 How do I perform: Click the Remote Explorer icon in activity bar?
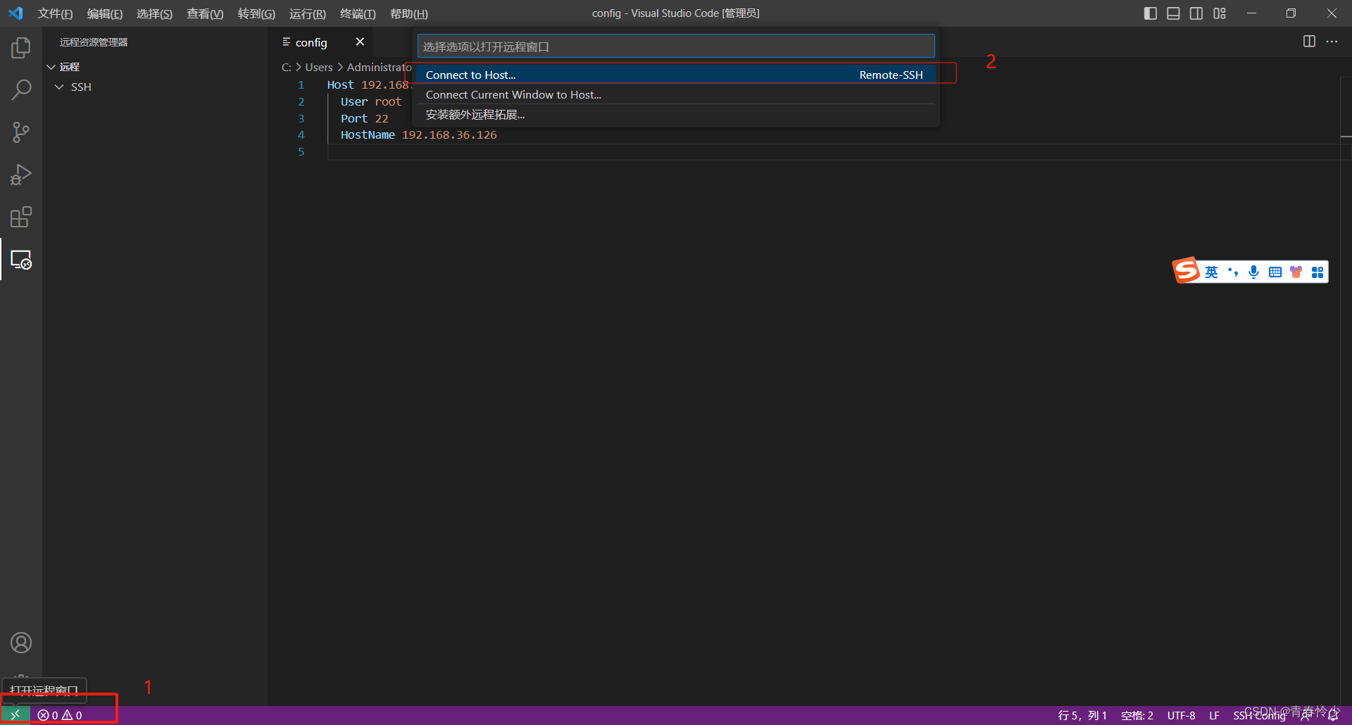tap(20, 260)
